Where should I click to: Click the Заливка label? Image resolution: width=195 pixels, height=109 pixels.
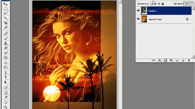[178, 4]
